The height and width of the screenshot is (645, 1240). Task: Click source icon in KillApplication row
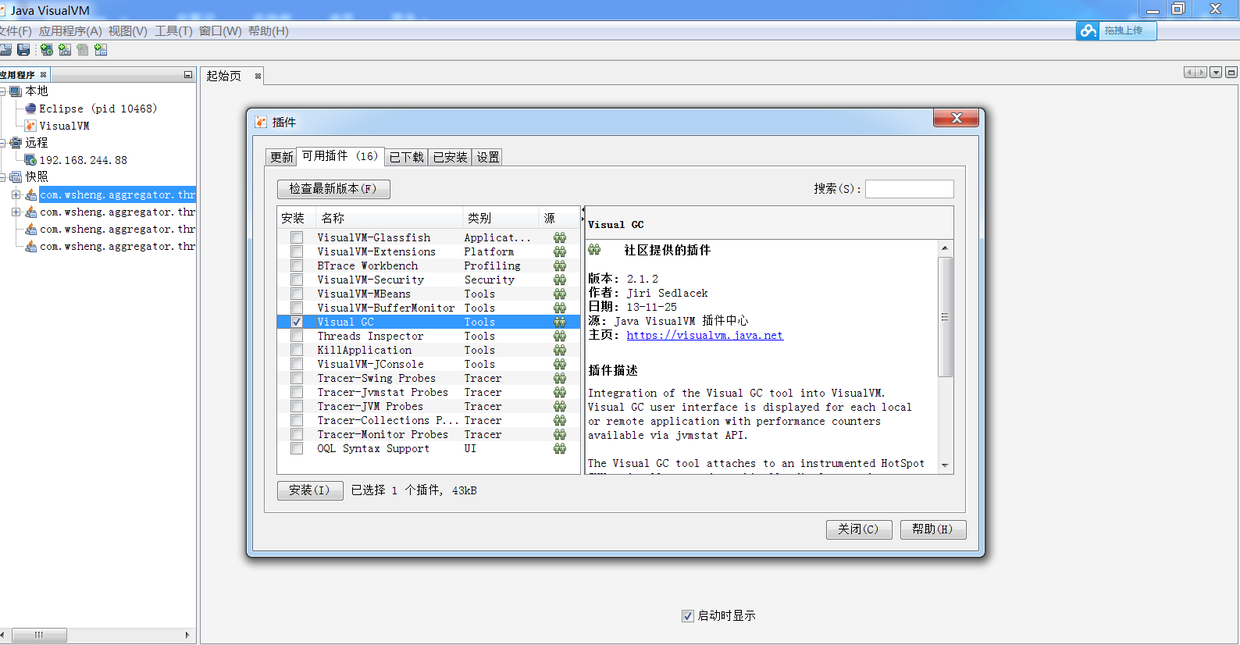click(x=560, y=350)
